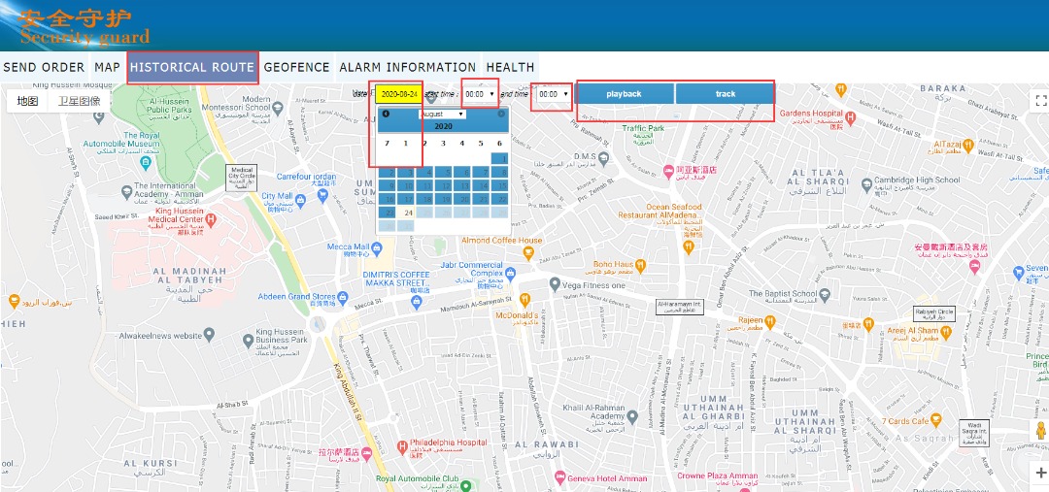Click the McDonald's restaurant marker

click(x=524, y=298)
